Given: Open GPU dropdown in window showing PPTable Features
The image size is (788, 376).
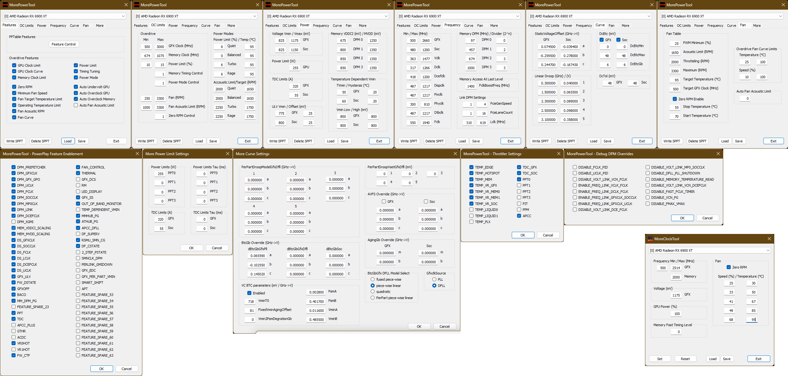Looking at the screenshot, I should pos(64,16).
